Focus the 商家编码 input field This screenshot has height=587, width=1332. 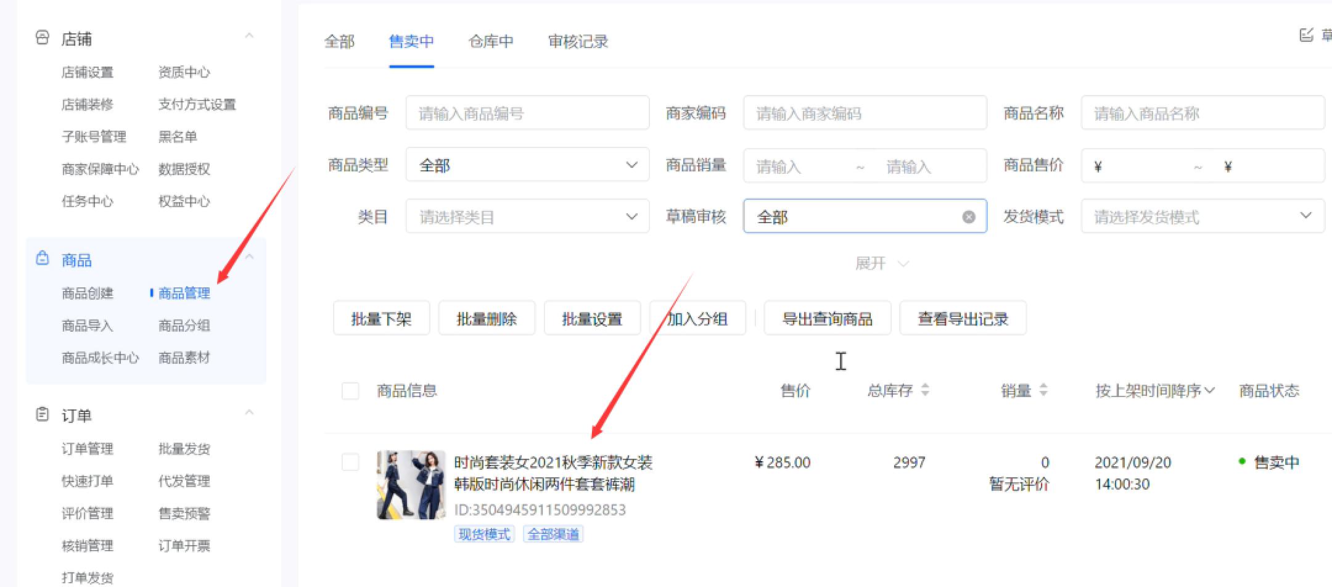click(865, 113)
